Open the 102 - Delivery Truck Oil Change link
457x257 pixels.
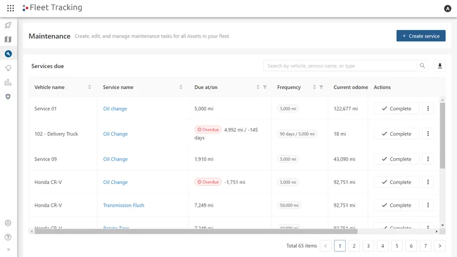[115, 134]
